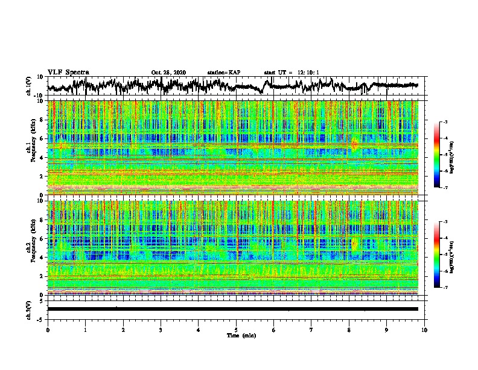Click the 'VLF Spectra' title text
The height and width of the screenshot is (370, 478).
[68, 73]
